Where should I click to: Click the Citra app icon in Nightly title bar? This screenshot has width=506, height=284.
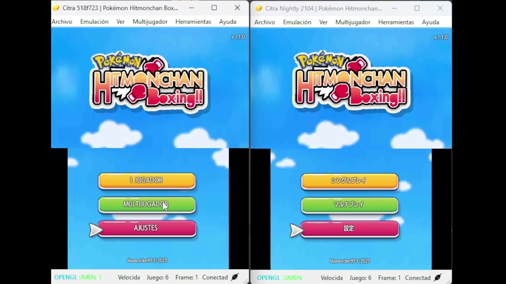pyautogui.click(x=259, y=8)
